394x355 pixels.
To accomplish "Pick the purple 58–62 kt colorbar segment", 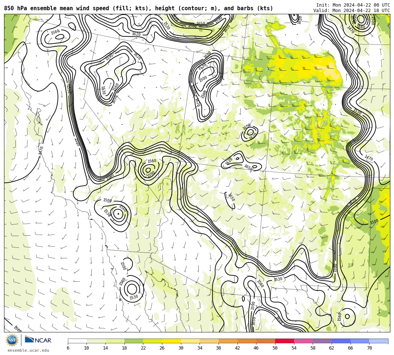I will click(x=322, y=341).
